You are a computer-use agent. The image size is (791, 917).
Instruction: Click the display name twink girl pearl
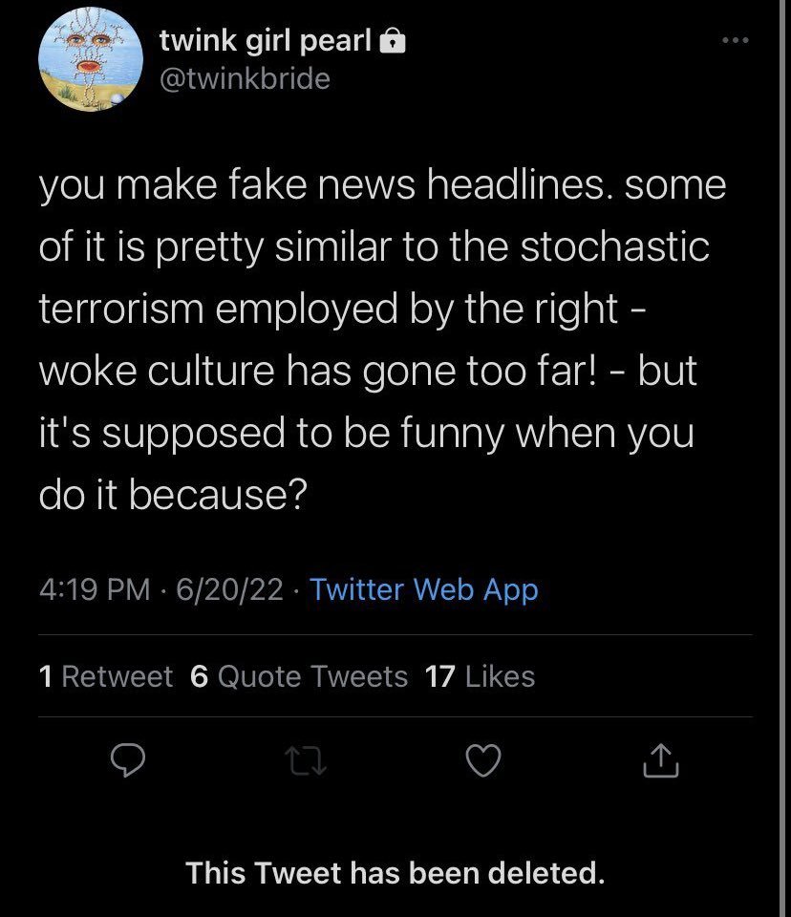(265, 40)
